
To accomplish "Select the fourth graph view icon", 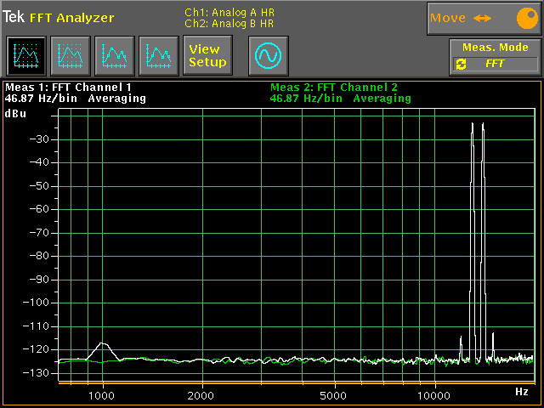I will pos(158,56).
